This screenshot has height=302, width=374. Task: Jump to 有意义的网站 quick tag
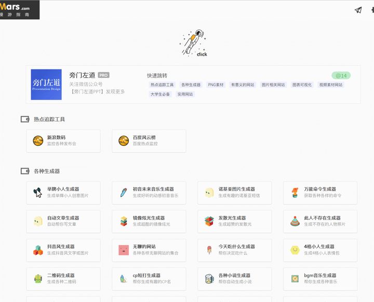[x=243, y=85]
